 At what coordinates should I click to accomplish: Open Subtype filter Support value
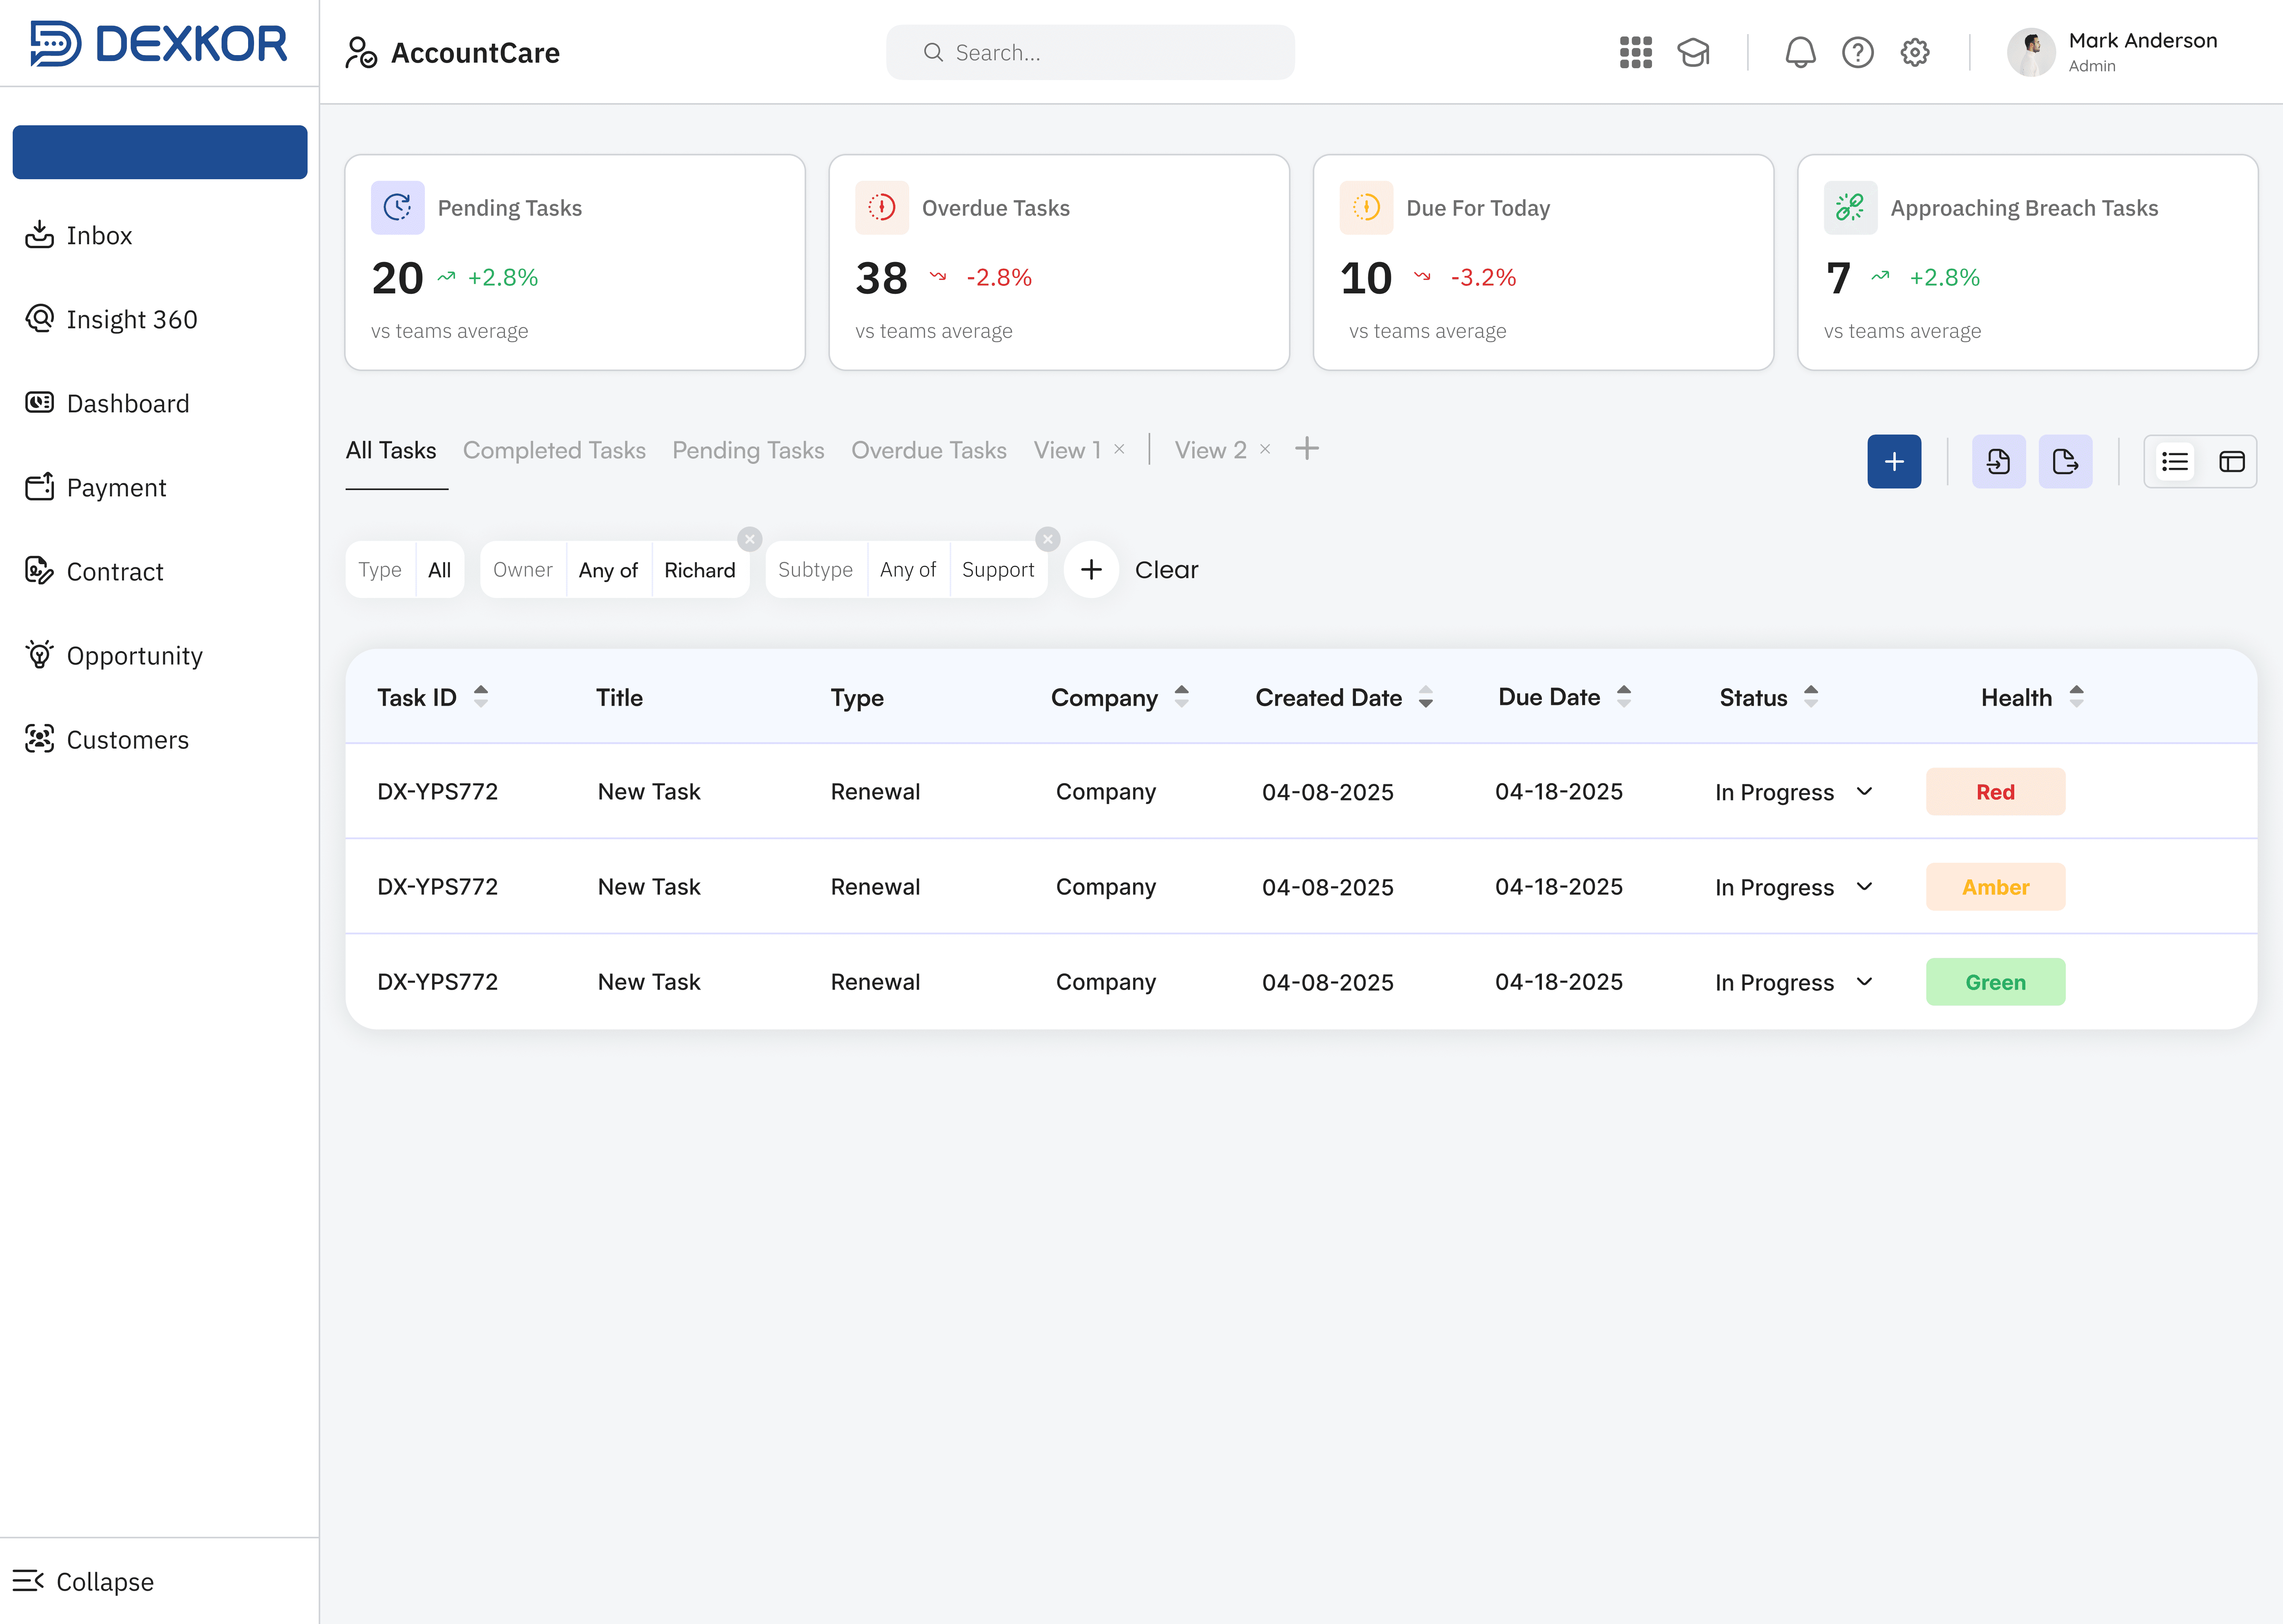[x=998, y=570]
